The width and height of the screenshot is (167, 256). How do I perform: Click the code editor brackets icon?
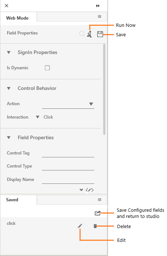tap(90, 190)
